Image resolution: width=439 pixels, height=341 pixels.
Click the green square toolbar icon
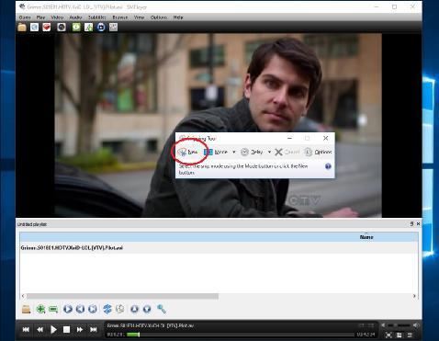click(76, 28)
